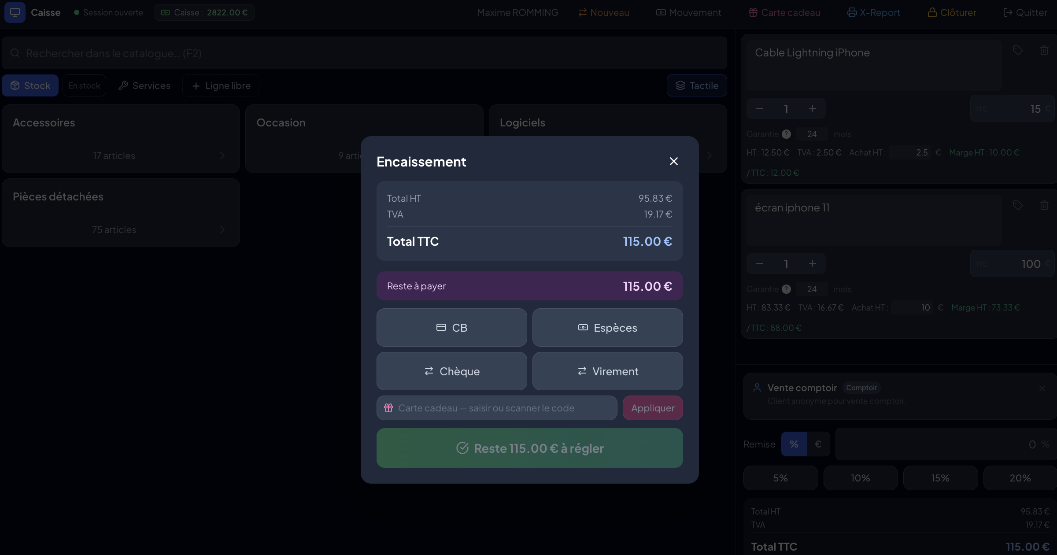The image size is (1057, 555).
Task: Click the Vente comptoir user icon
Action: tap(757, 388)
